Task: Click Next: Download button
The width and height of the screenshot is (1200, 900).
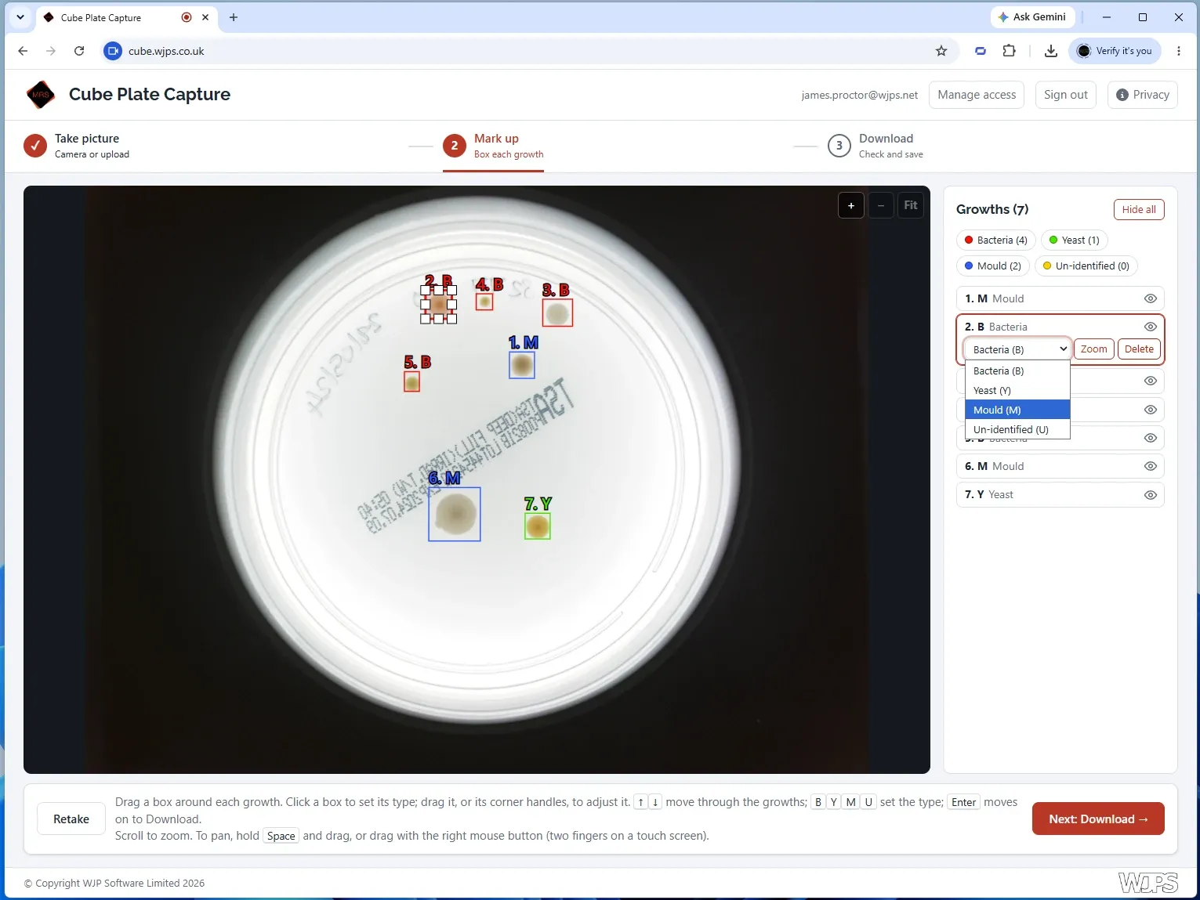Action: (x=1098, y=819)
